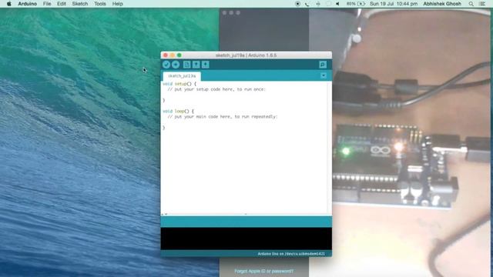Image resolution: width=493 pixels, height=277 pixels.
Task: Open the Serial Monitor icon
Action: click(x=323, y=65)
